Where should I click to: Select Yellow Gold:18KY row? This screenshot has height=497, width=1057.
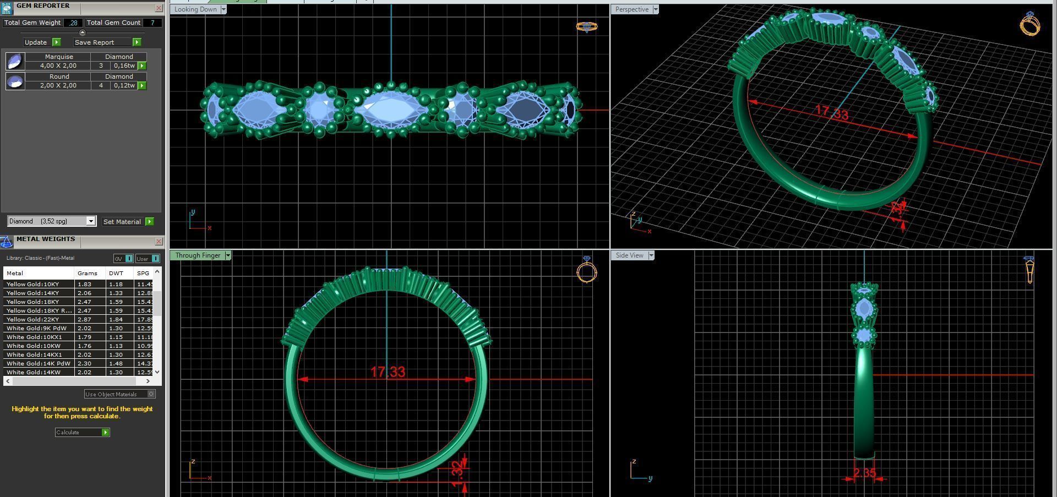[78, 302]
